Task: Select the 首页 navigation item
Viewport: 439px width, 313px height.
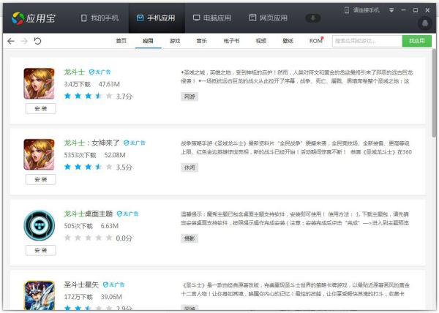Action: click(x=121, y=41)
